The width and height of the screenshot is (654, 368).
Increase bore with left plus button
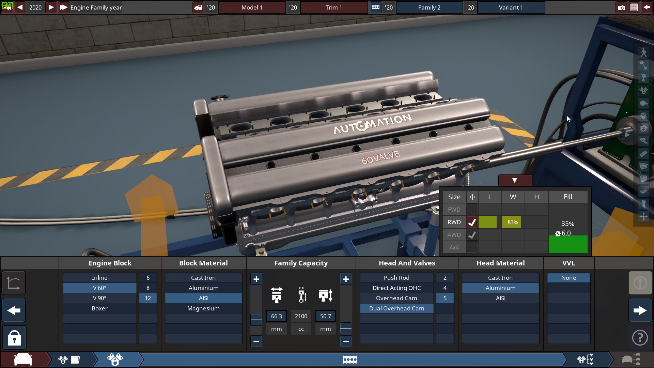[x=256, y=279]
